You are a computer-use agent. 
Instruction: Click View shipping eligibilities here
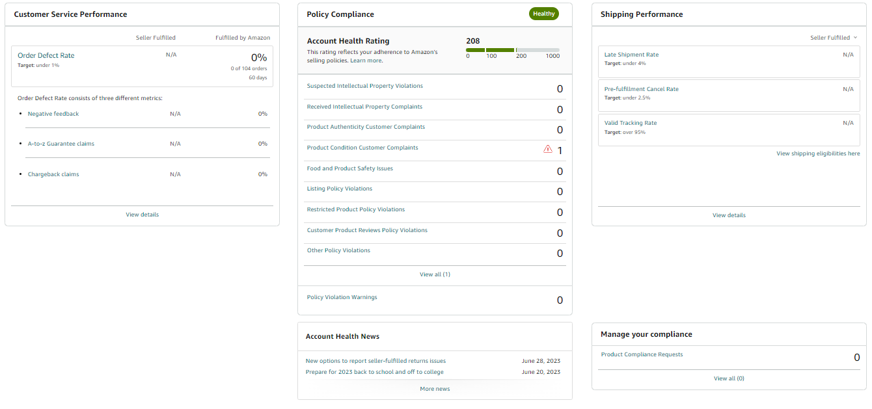818,153
